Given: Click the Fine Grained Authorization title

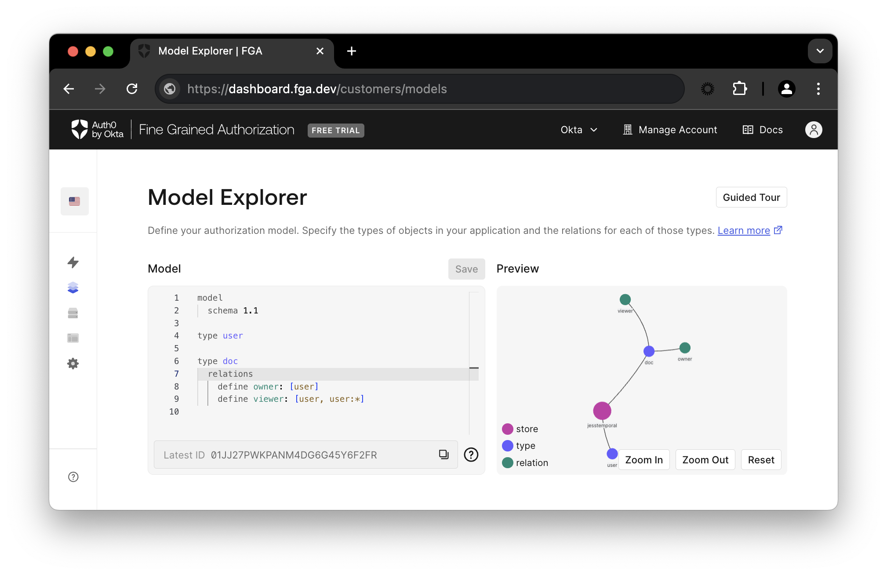Looking at the screenshot, I should pyautogui.click(x=217, y=130).
